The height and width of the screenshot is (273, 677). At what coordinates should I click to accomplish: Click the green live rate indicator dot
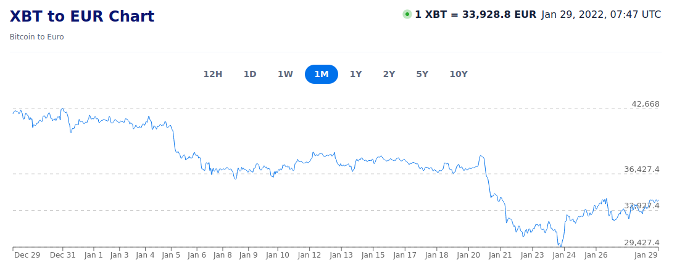tap(407, 14)
